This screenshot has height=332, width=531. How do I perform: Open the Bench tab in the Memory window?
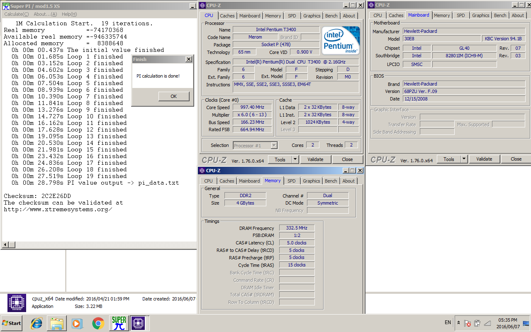(331, 181)
